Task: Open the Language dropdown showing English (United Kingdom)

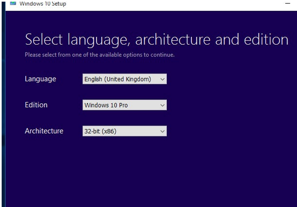Action: click(x=124, y=79)
